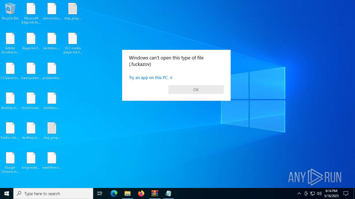This screenshot has height=199, width=355.
Task: Select the Adobe Acrobat.lnk file icon
Action: point(10,43)
